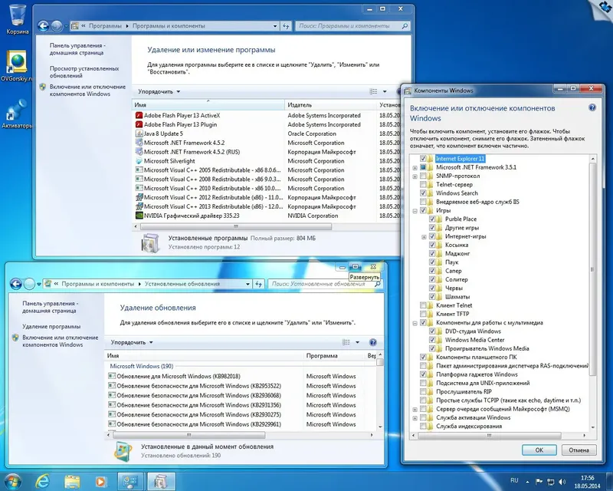The image size is (613, 491).
Task: Click the RU language indicator on the taskbar
Action: [514, 480]
